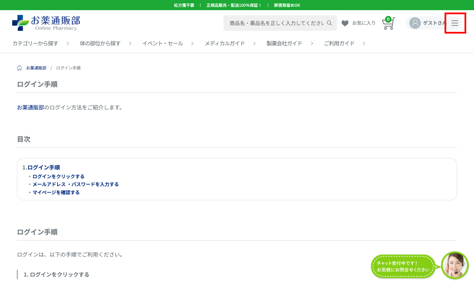Expand the カテゴリーから探す chevron
This screenshot has height=281, width=474.
pos(68,43)
